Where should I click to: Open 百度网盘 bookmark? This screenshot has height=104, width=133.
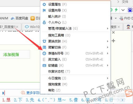click(19, 18)
